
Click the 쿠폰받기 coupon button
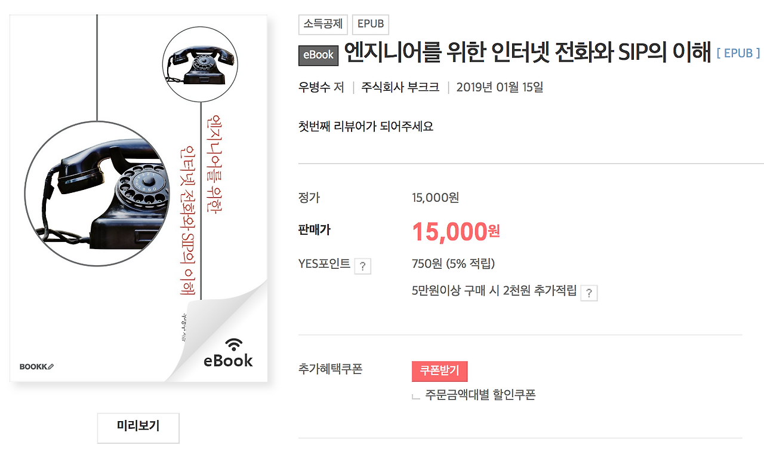439,371
